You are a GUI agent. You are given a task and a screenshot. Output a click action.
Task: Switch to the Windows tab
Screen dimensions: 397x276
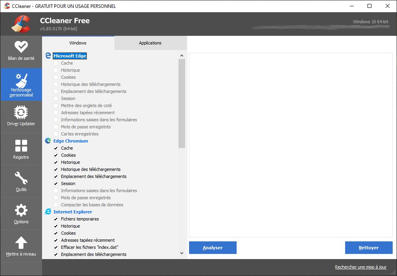(78, 43)
